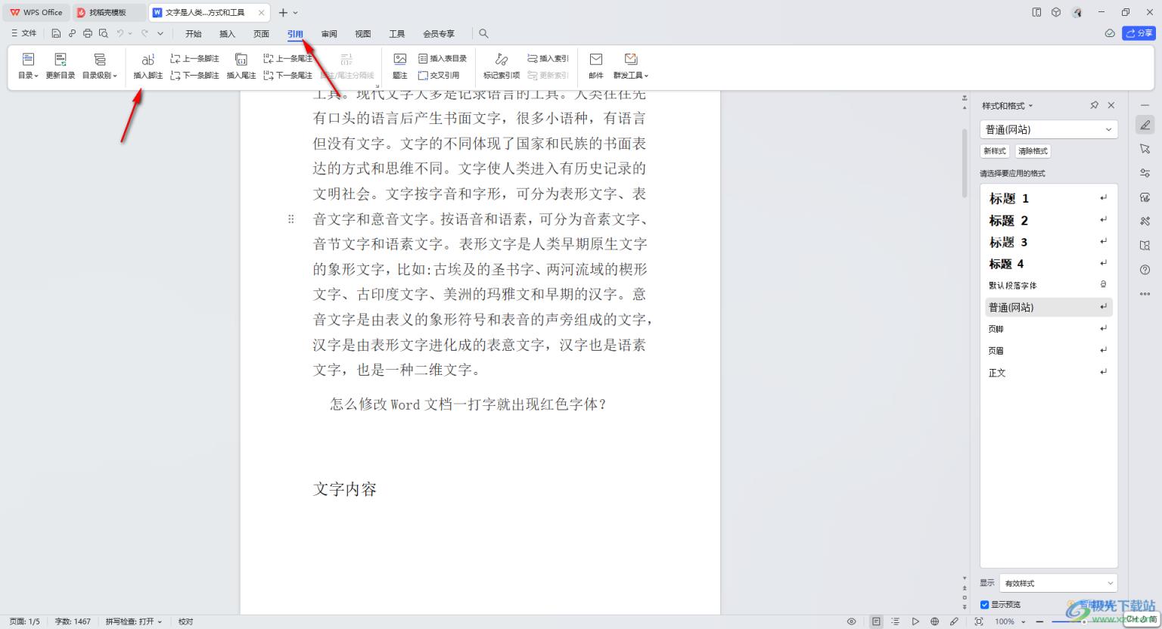Go to 下一条脚注 (next footnote)

(x=194, y=76)
